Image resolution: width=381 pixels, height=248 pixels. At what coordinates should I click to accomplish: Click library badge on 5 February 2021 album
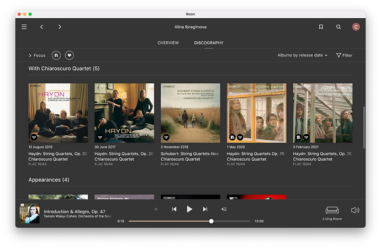tap(298, 138)
